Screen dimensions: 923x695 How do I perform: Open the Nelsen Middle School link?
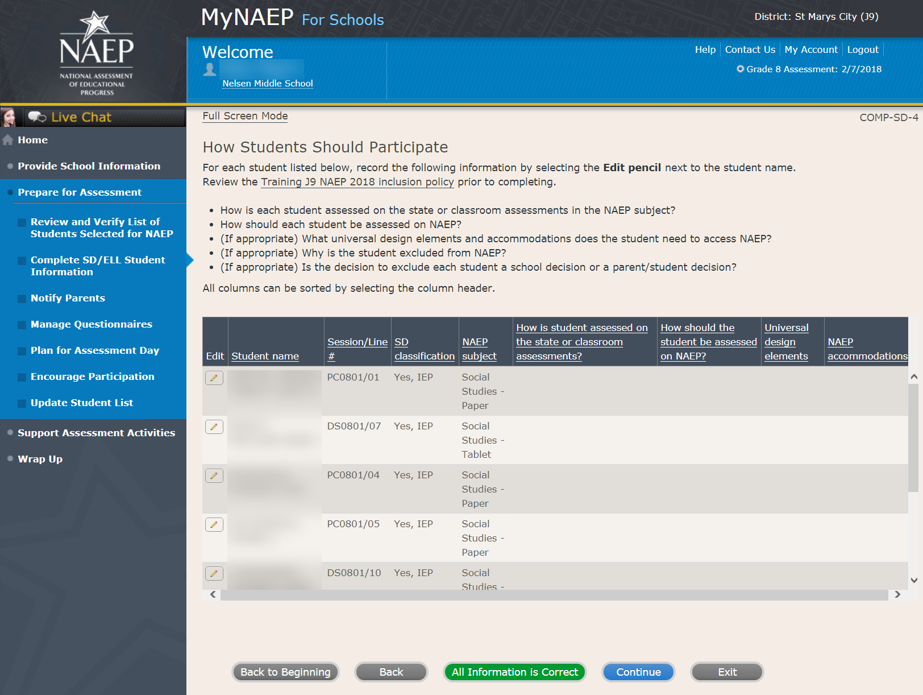[x=268, y=83]
